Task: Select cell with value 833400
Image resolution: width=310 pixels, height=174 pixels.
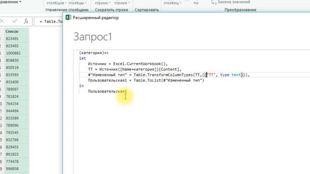Action: coord(16,82)
